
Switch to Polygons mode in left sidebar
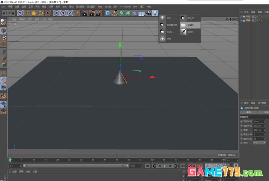click(3, 65)
